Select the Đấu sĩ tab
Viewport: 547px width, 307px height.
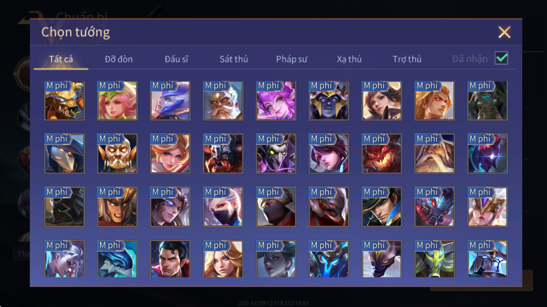coord(176,59)
